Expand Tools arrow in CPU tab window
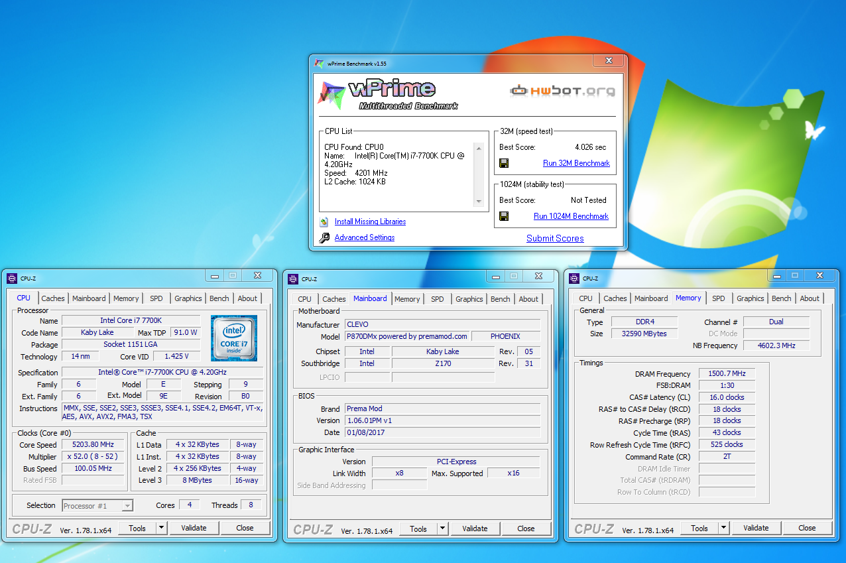Viewport: 846px width, 563px height. (161, 528)
